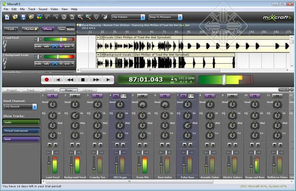Click keyboard icon on Pulse Bass channel
Image resolution: width=296 pixels, height=191 pixels.
click(191, 96)
